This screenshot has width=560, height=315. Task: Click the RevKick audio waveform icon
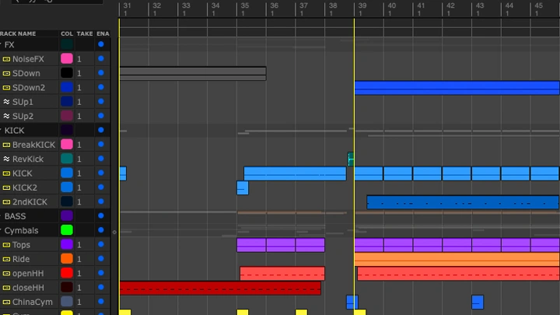tap(6, 159)
